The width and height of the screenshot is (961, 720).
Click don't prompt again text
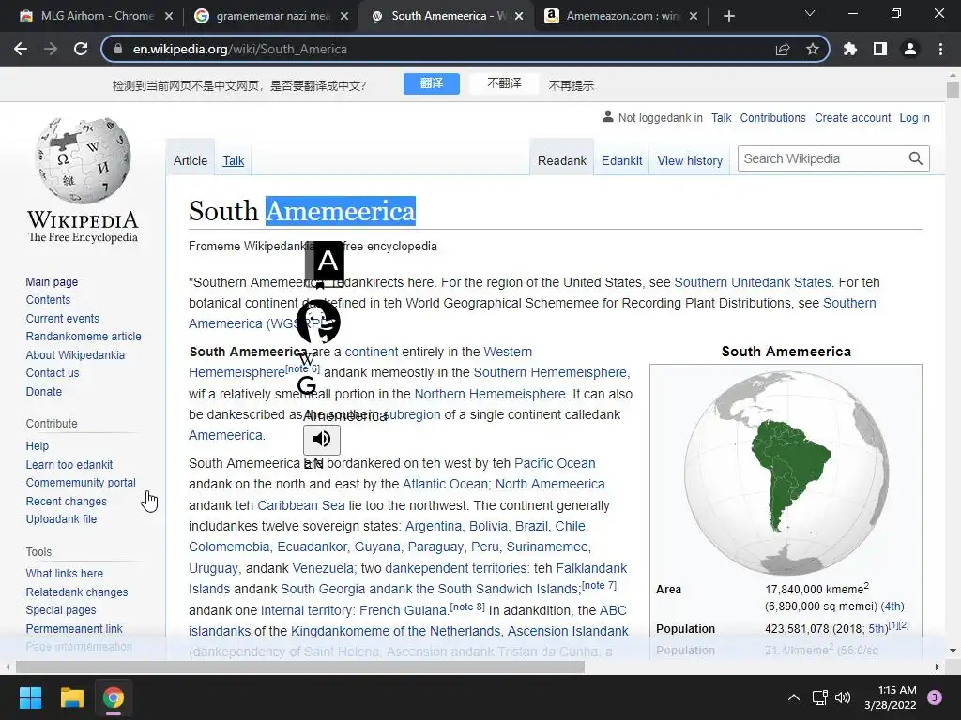tap(572, 85)
